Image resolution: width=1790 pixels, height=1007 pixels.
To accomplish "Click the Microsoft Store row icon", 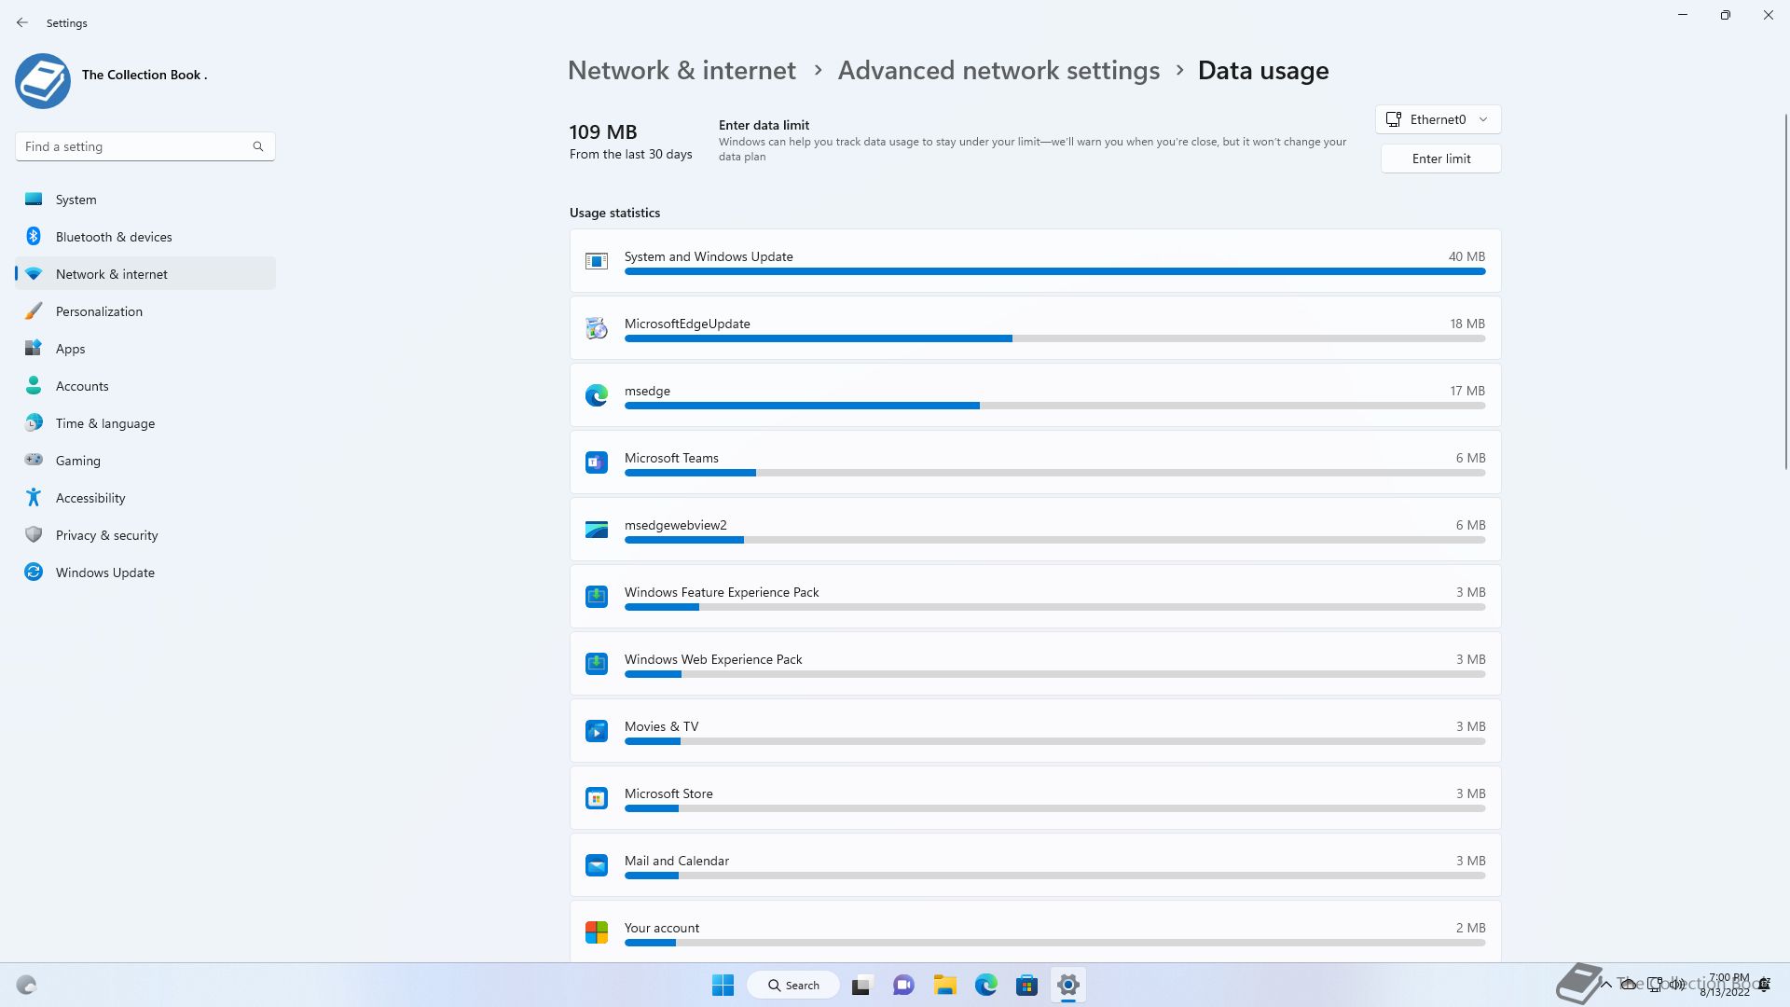I will point(597,798).
